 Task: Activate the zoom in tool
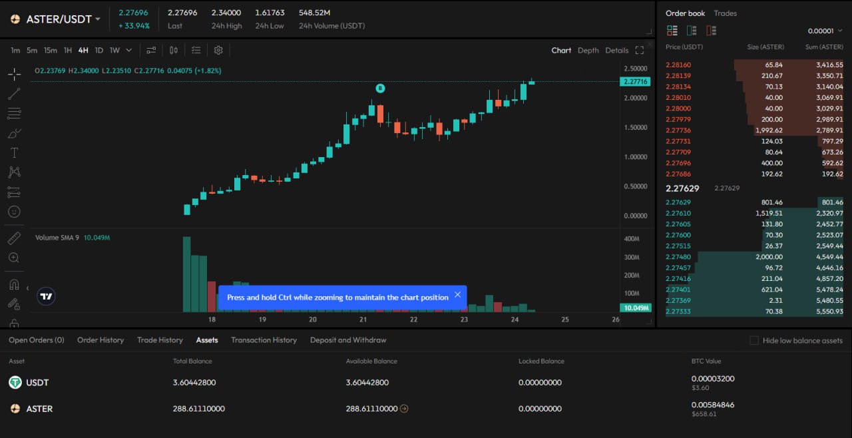pos(14,258)
